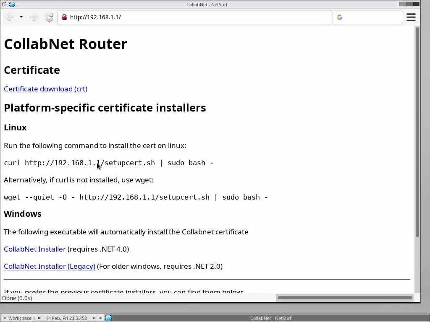The image size is (430, 322).
Task: Click the curl setupcert.sh command text
Action: 109,163
